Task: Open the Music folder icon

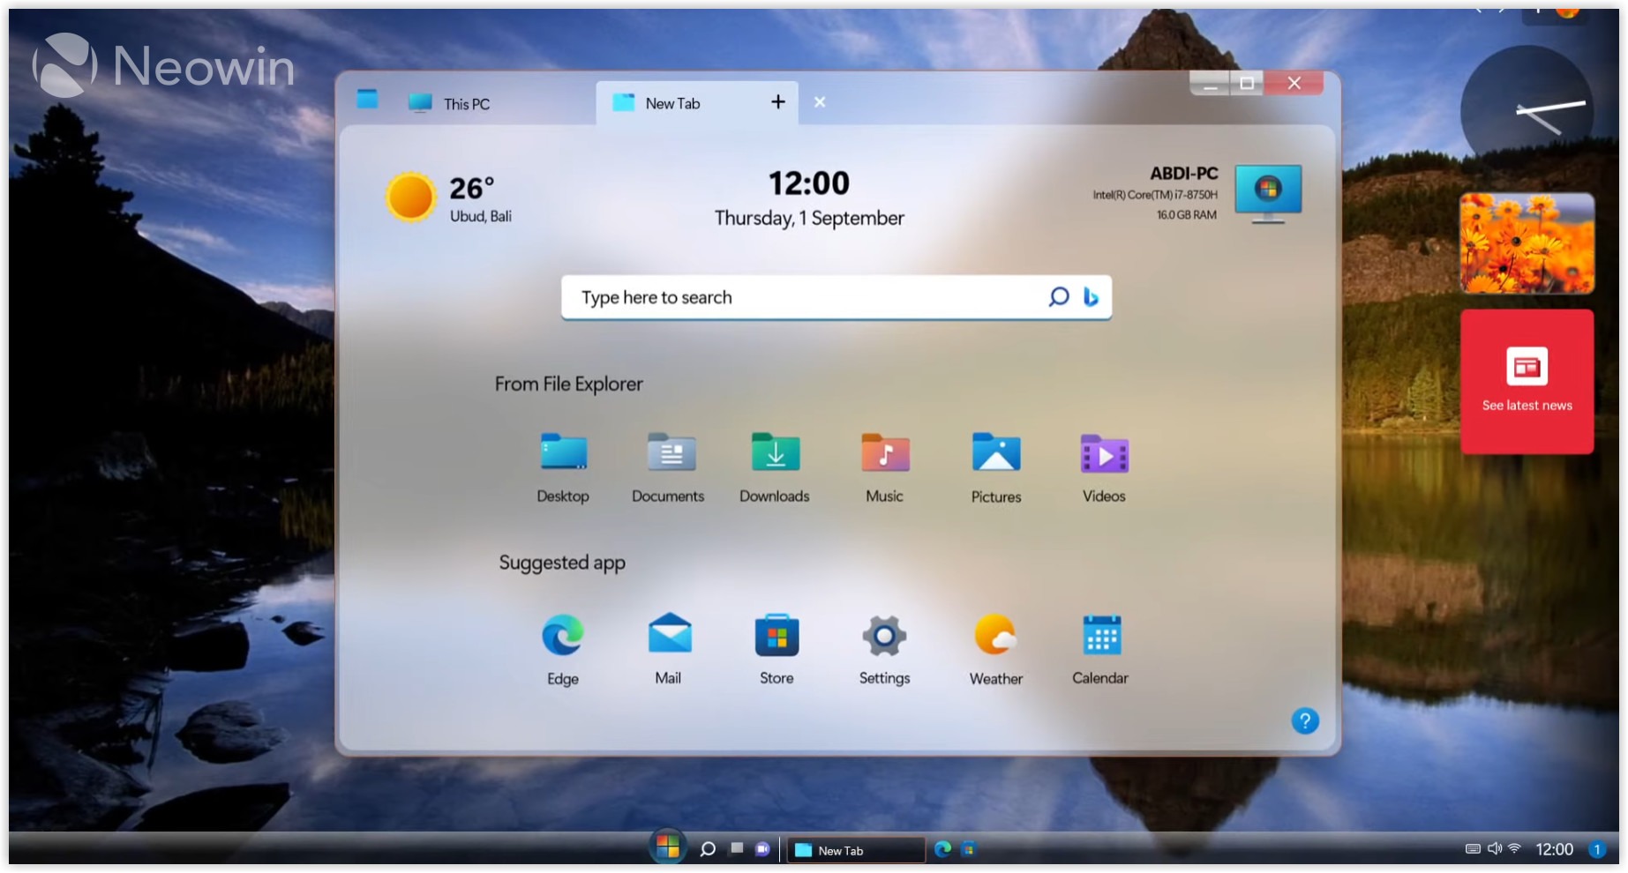Action: (x=885, y=452)
